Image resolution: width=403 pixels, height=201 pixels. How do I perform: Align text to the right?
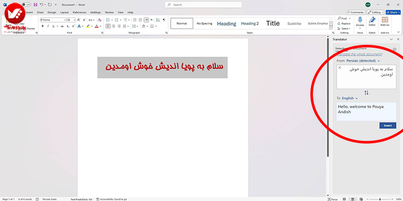point(119,26)
